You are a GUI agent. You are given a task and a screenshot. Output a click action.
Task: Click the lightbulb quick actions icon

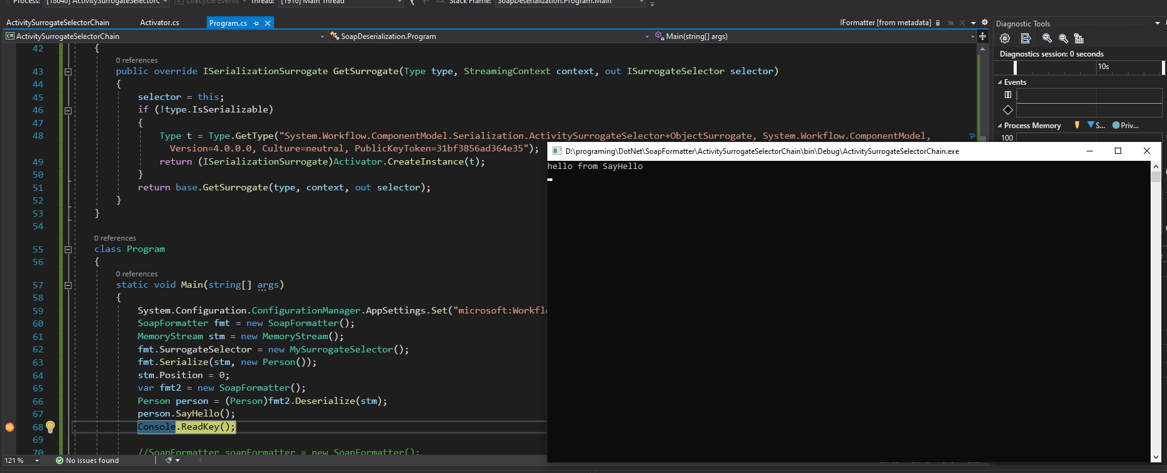pyautogui.click(x=50, y=427)
